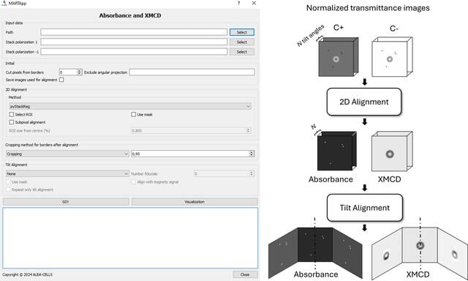The width and height of the screenshot is (468, 281).
Task: Click the C- transmittance stack image
Action: tap(392, 57)
